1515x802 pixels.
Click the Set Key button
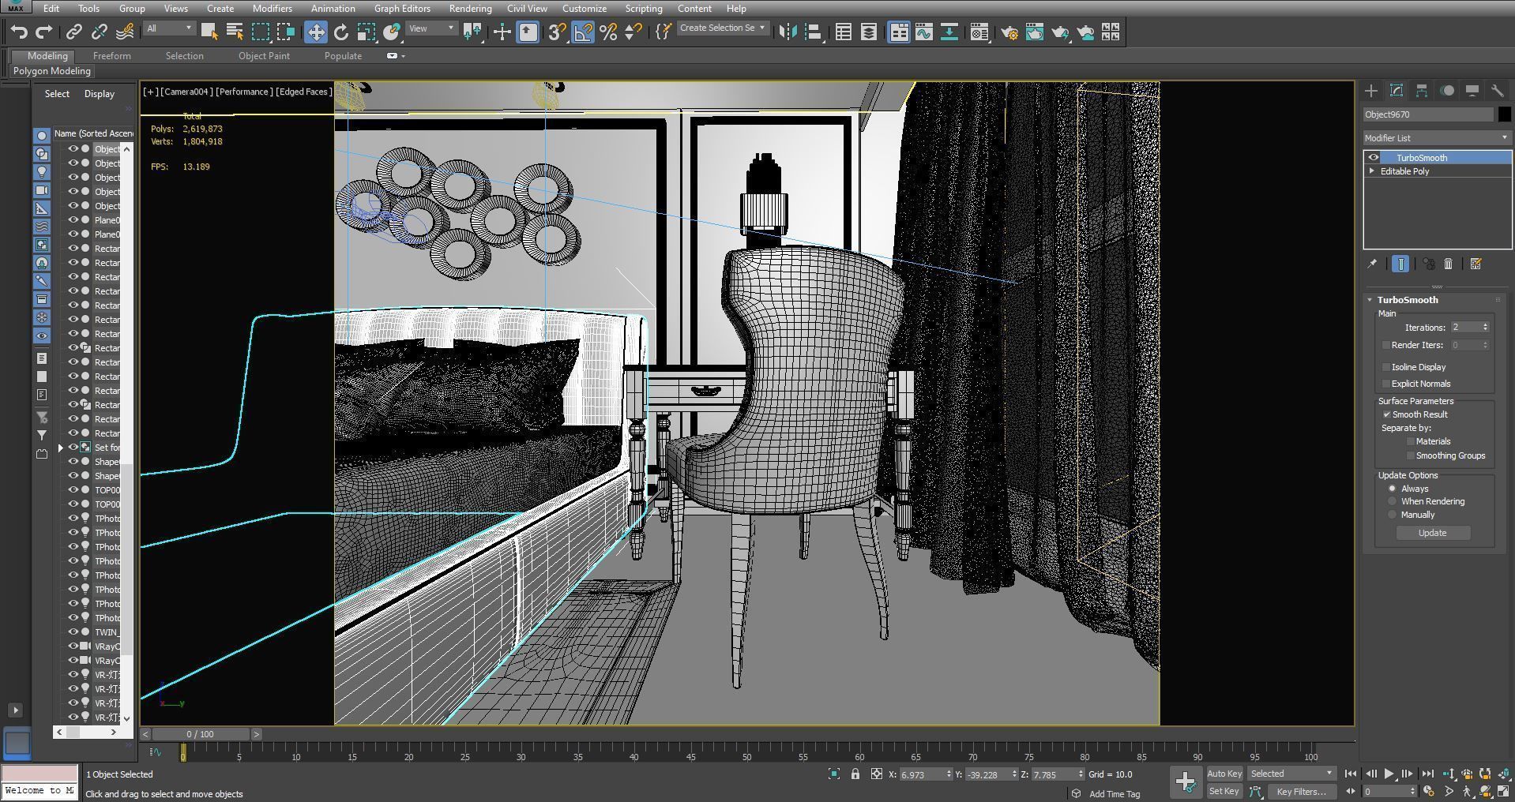1224,791
